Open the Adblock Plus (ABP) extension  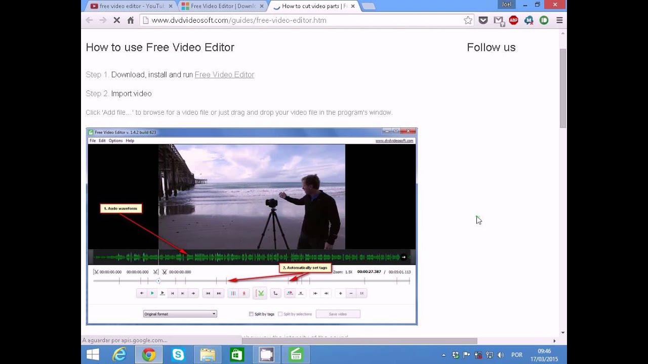pyautogui.click(x=513, y=20)
